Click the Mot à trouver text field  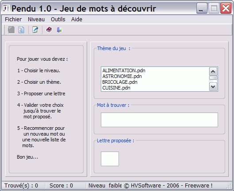click(159, 120)
